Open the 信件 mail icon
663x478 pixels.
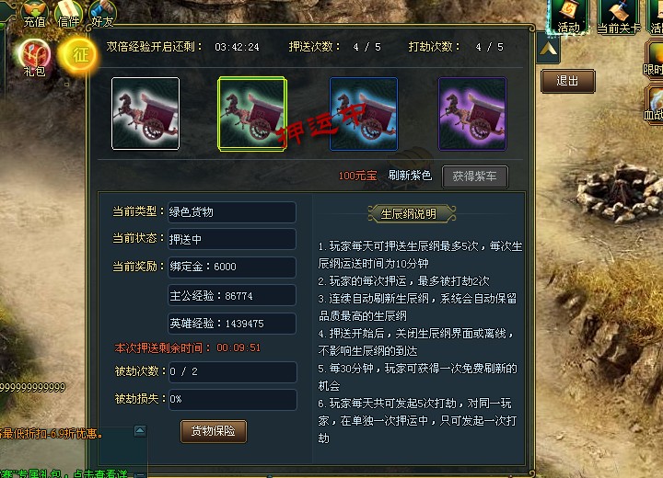coord(68,14)
